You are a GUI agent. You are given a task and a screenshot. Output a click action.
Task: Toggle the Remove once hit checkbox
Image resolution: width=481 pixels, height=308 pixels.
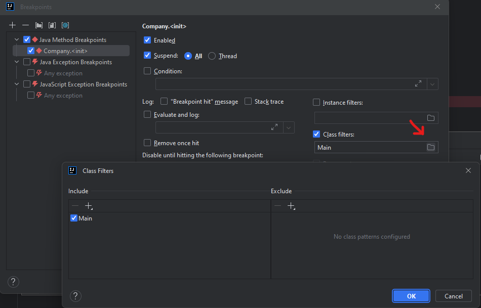point(147,143)
